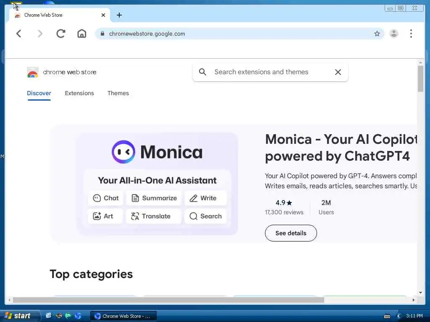The width and height of the screenshot is (430, 322).
Task: Click the browser forward arrow
Action: pos(40,34)
